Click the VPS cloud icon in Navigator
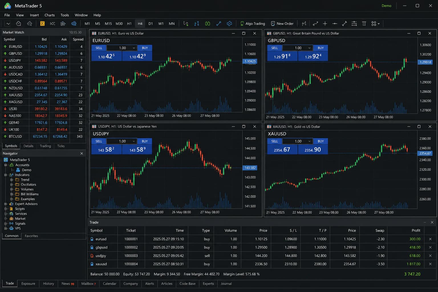438x292 pixels. [11, 228]
